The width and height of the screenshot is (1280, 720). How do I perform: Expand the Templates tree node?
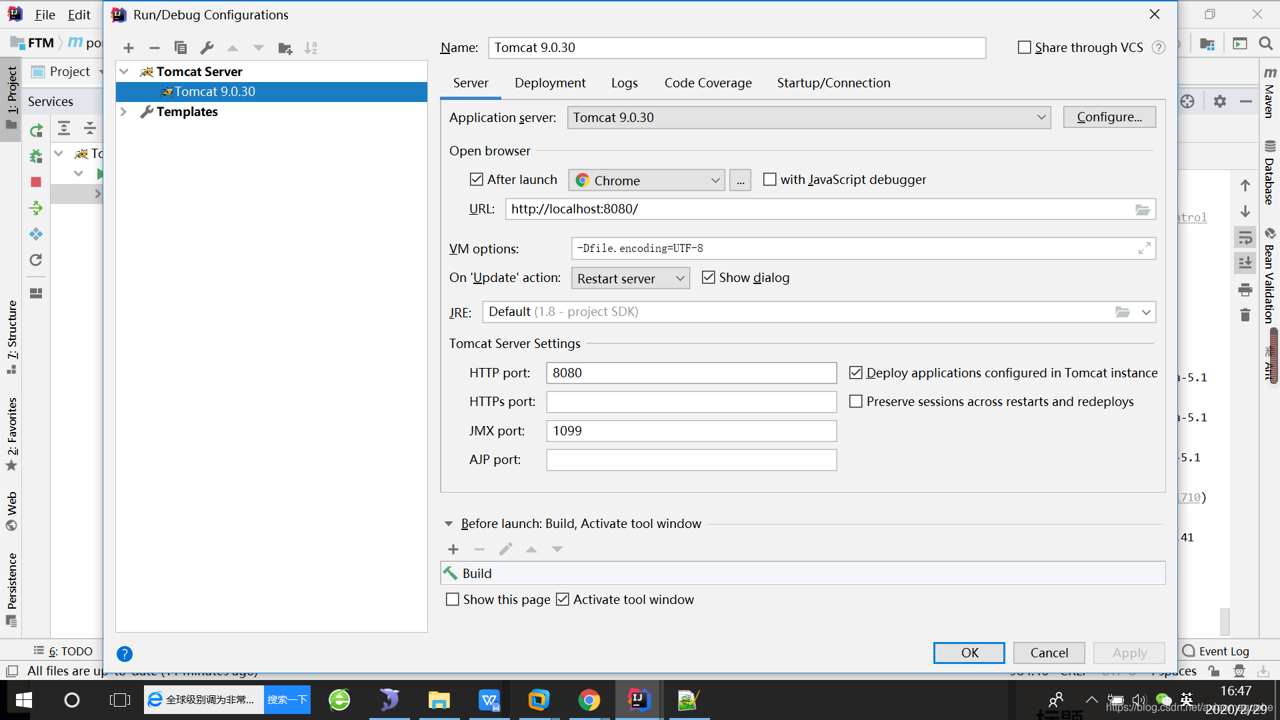123,112
